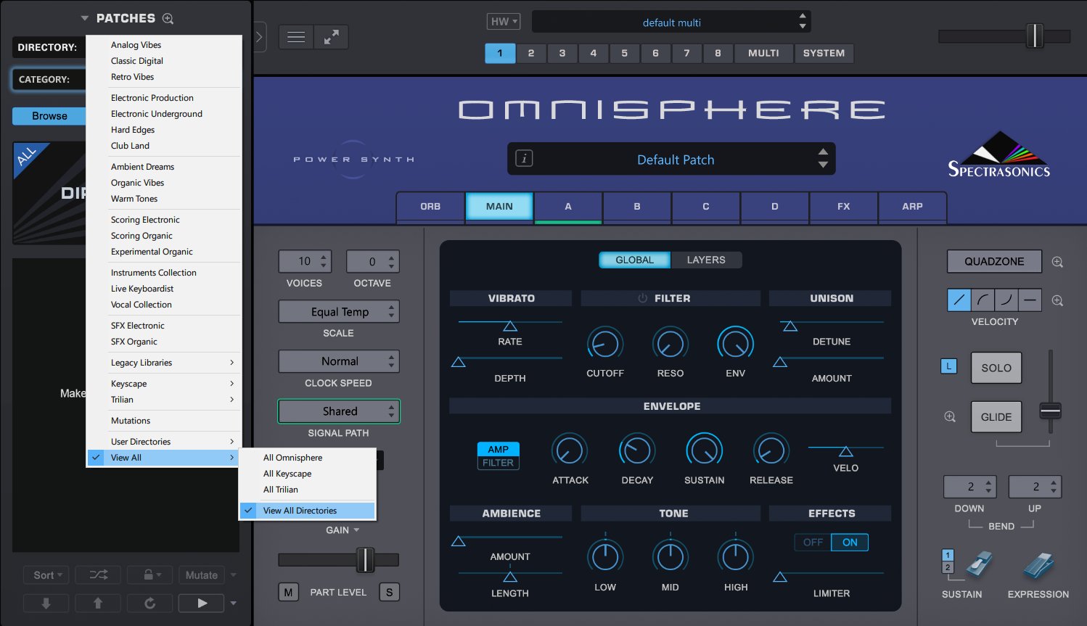Click the down-arrow next patch button
This screenshot has height=626, width=1087.
pyautogui.click(x=46, y=603)
